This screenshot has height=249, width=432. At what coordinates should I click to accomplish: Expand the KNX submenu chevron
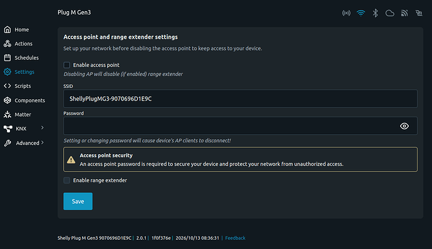pos(42,128)
